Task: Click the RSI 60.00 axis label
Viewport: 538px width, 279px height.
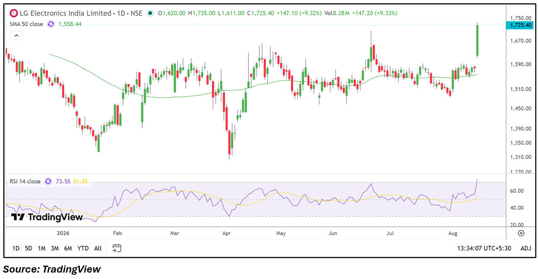Action: (x=517, y=191)
